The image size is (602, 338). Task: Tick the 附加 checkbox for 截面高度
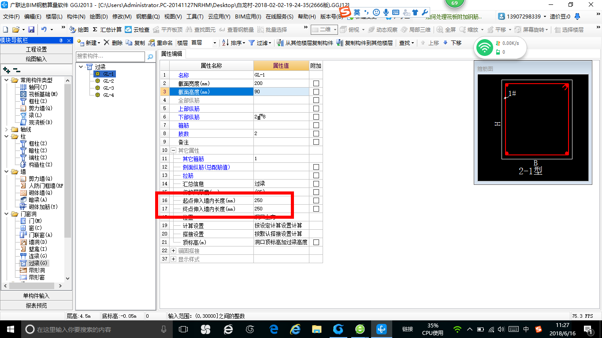click(316, 92)
